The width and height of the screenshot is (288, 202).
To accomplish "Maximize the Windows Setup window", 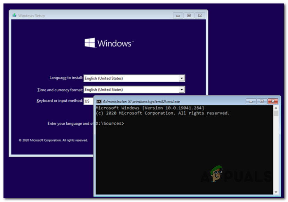I will tap(189, 15).
